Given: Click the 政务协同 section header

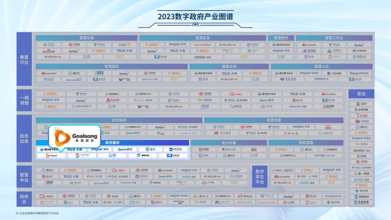Looking at the screenshot, I should coord(119,120).
